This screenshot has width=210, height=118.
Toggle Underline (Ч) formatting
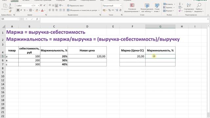point(25,10)
